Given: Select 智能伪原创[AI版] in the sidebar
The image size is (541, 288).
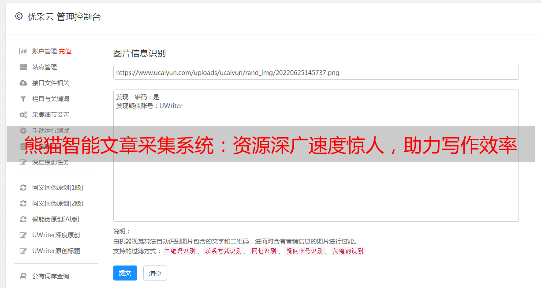Looking at the screenshot, I should tap(56, 219).
